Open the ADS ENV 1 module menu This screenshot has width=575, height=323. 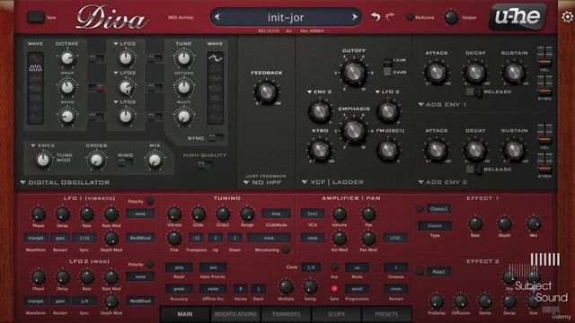[x=442, y=104]
